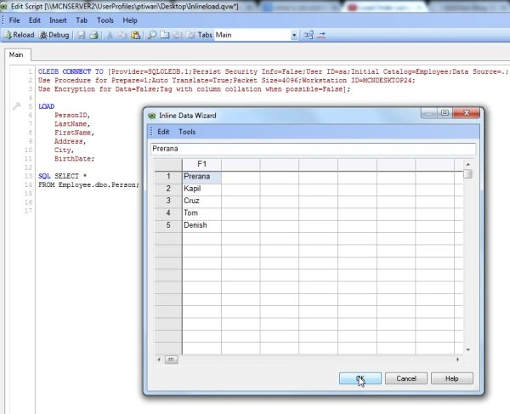
Task: Click row header 1 in grid
Action: [x=168, y=177]
